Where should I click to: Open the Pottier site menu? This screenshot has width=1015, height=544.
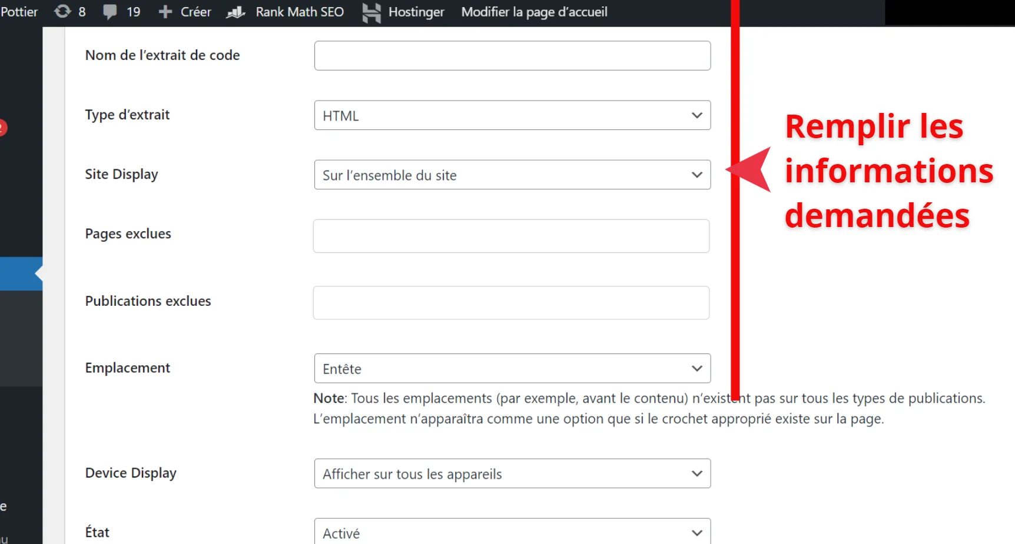(x=19, y=12)
